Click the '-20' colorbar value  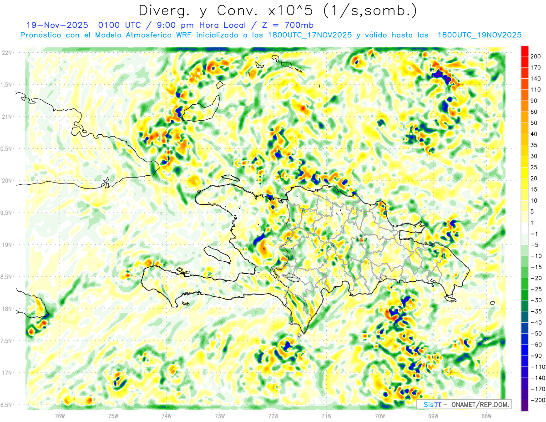(x=536, y=278)
